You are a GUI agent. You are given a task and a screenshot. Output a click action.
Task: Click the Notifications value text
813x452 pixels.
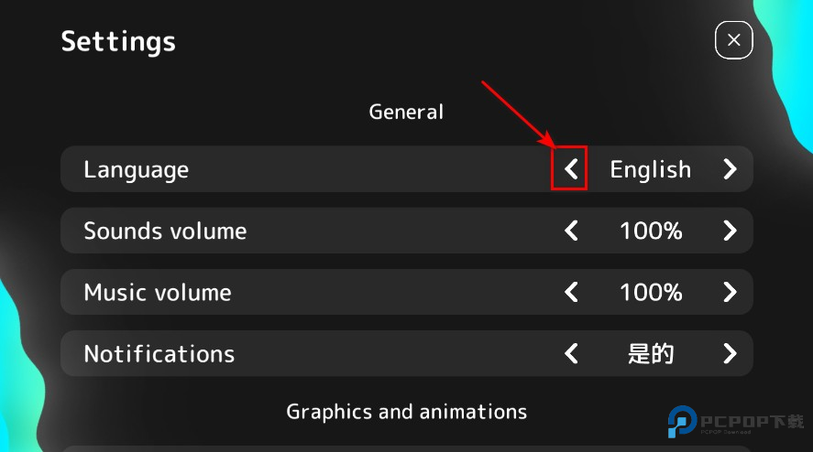pyautogui.click(x=651, y=354)
